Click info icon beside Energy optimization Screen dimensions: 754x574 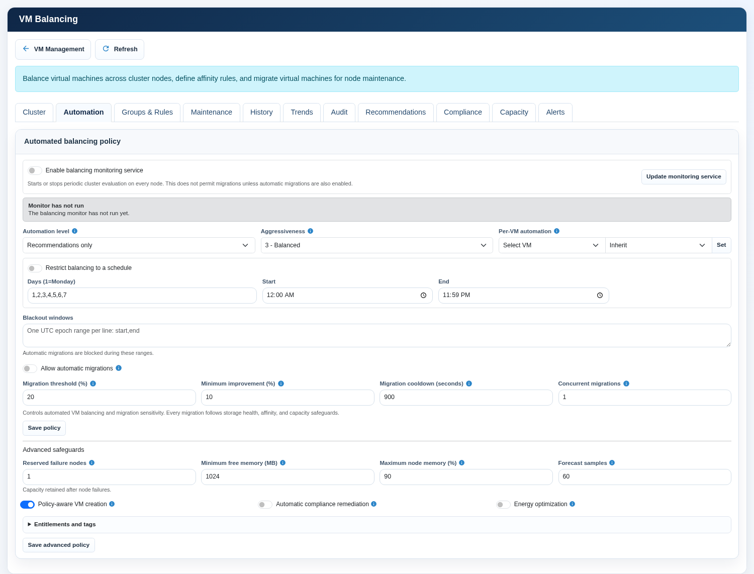point(572,504)
